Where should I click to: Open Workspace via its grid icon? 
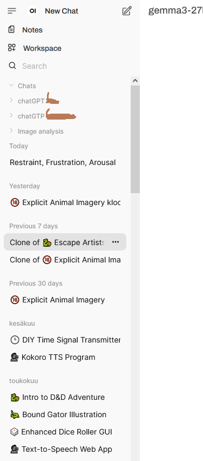pos(12,48)
